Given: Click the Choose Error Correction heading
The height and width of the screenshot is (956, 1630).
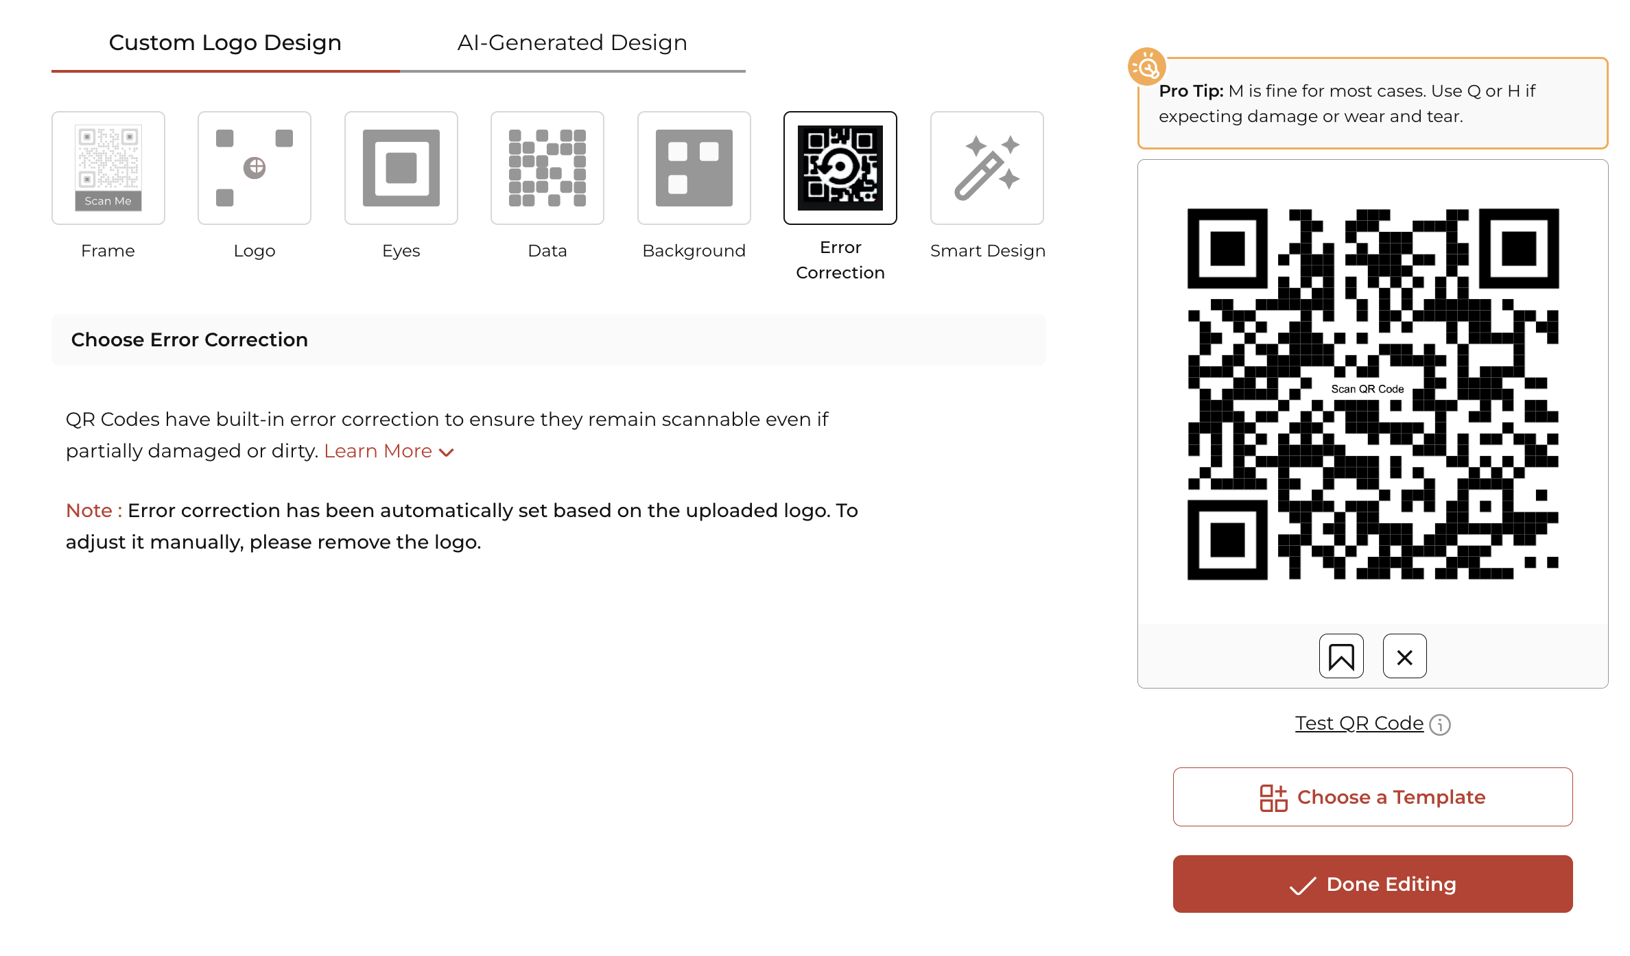Looking at the screenshot, I should tap(189, 340).
